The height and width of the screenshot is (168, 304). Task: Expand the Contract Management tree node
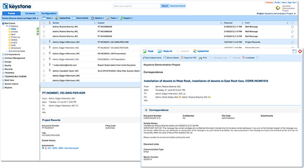point(3,58)
